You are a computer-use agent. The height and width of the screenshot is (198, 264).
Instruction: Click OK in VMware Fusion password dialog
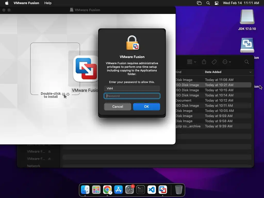[146, 106]
